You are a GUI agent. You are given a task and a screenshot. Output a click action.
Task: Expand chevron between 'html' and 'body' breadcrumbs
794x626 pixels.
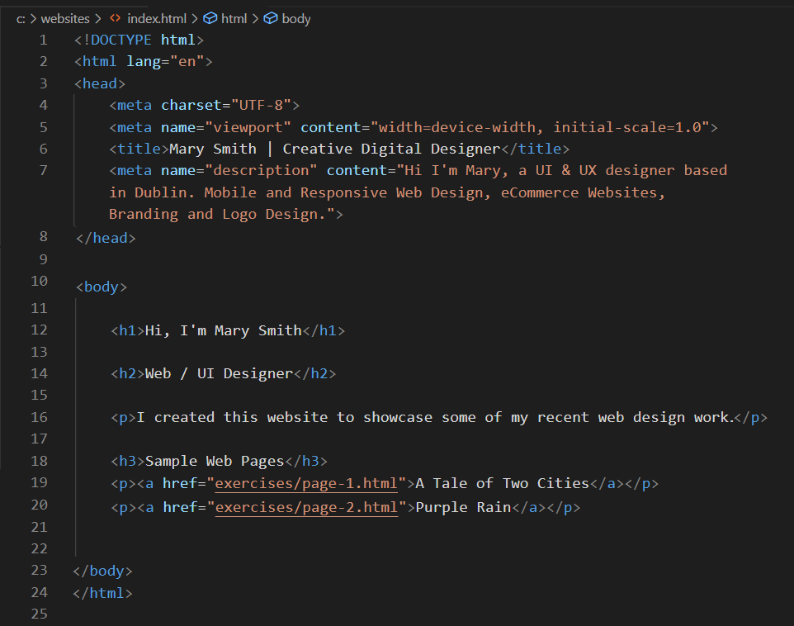click(x=255, y=19)
